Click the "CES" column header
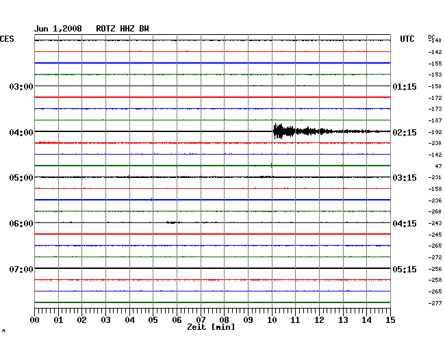 pos(7,39)
